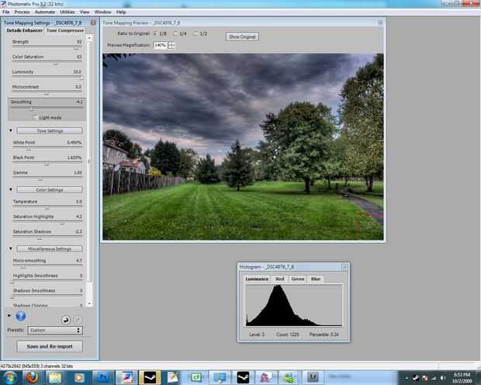The height and width of the screenshot is (385, 481).
Task: Click the green sync icon in taskbar
Action: 289,378
